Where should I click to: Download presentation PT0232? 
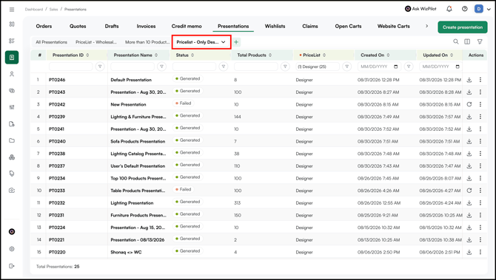469,203
